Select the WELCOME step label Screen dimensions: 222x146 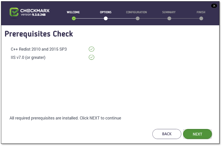click(73, 12)
